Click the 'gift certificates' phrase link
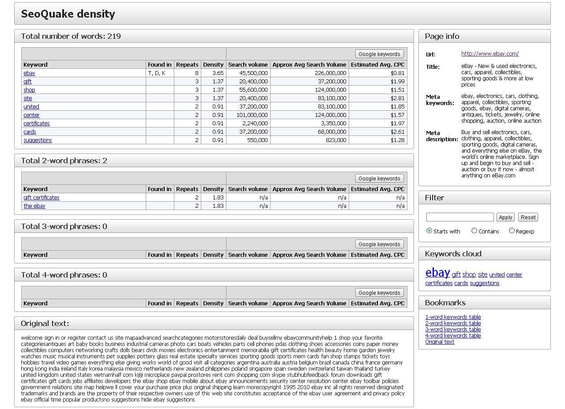The image size is (565, 409). click(41, 198)
